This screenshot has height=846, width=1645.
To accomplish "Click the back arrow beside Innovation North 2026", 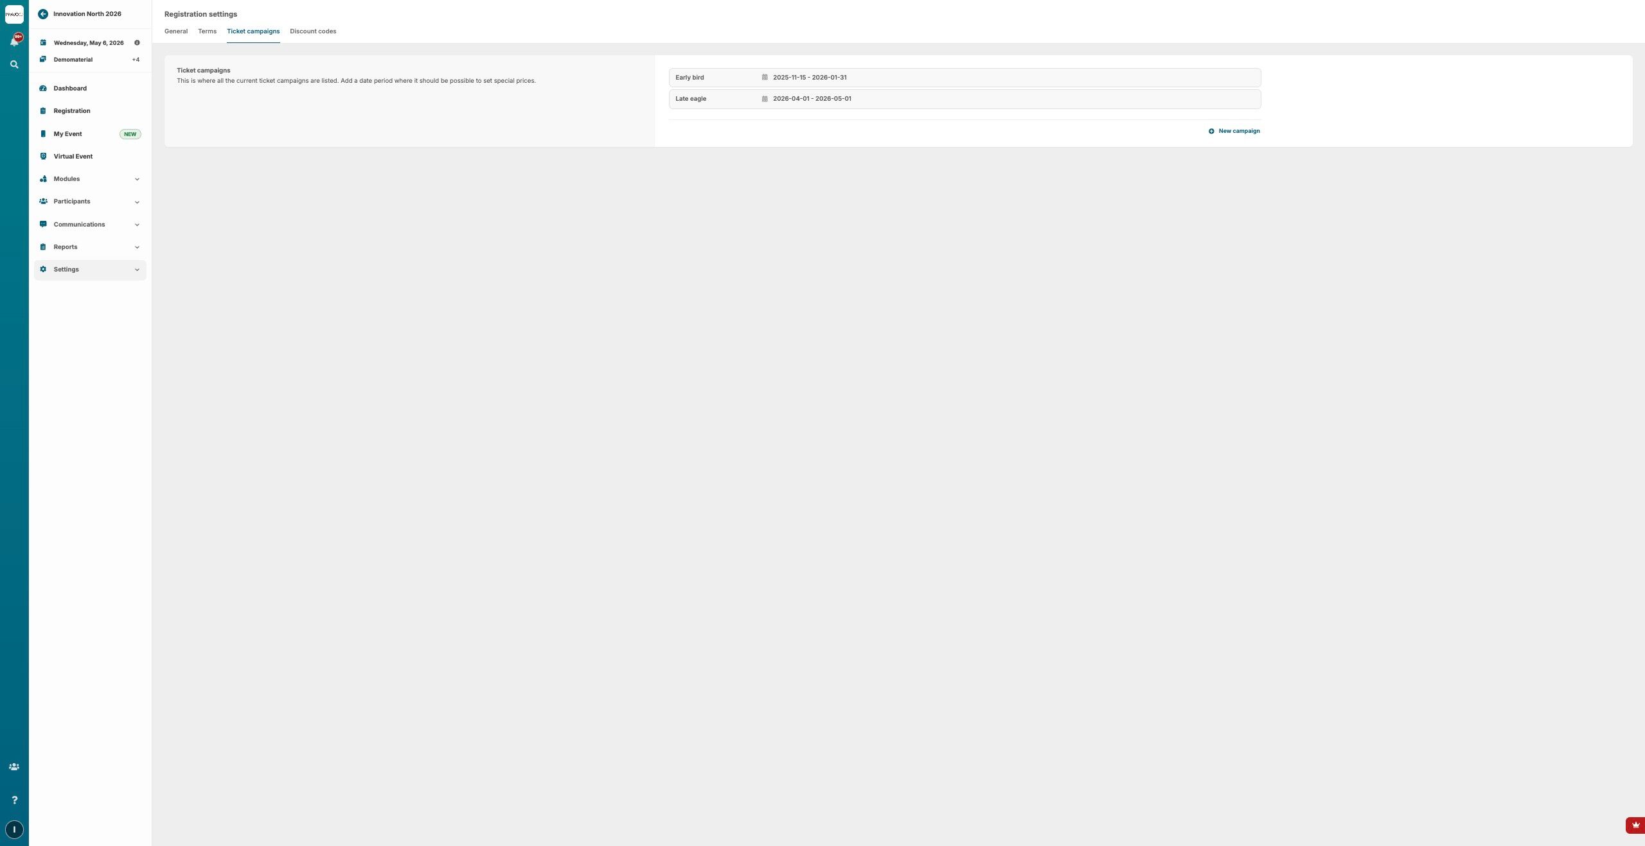I will (43, 14).
